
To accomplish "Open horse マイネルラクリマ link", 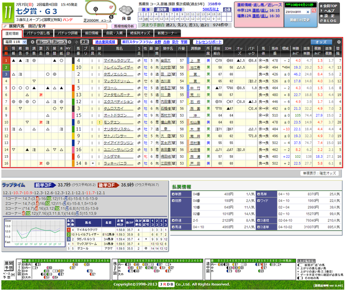I will coord(117,61).
